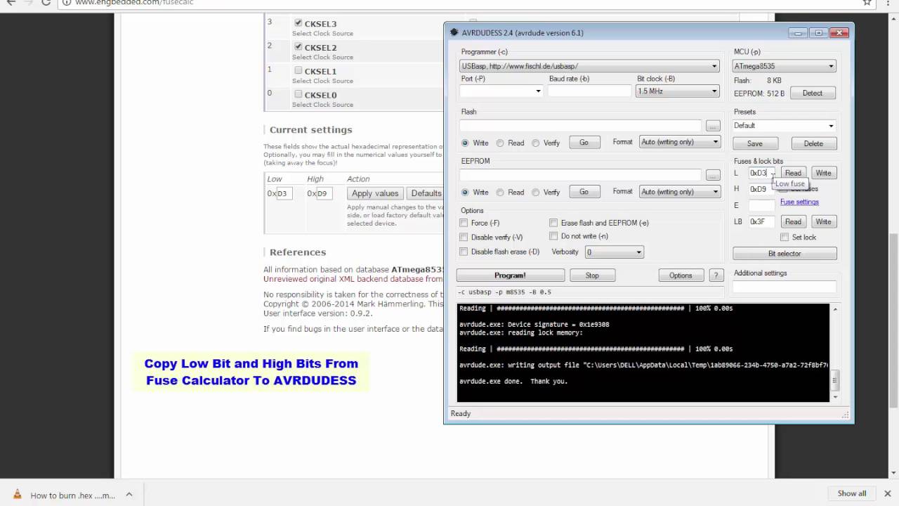Click the Program! button
Viewport: 899px width, 506px height.
[510, 275]
